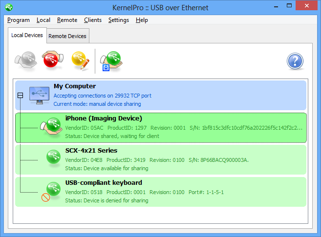321x237 pixels.
Task: Click 'S/N: 8P66BACQ900003A.' text
Action: tap(218, 160)
